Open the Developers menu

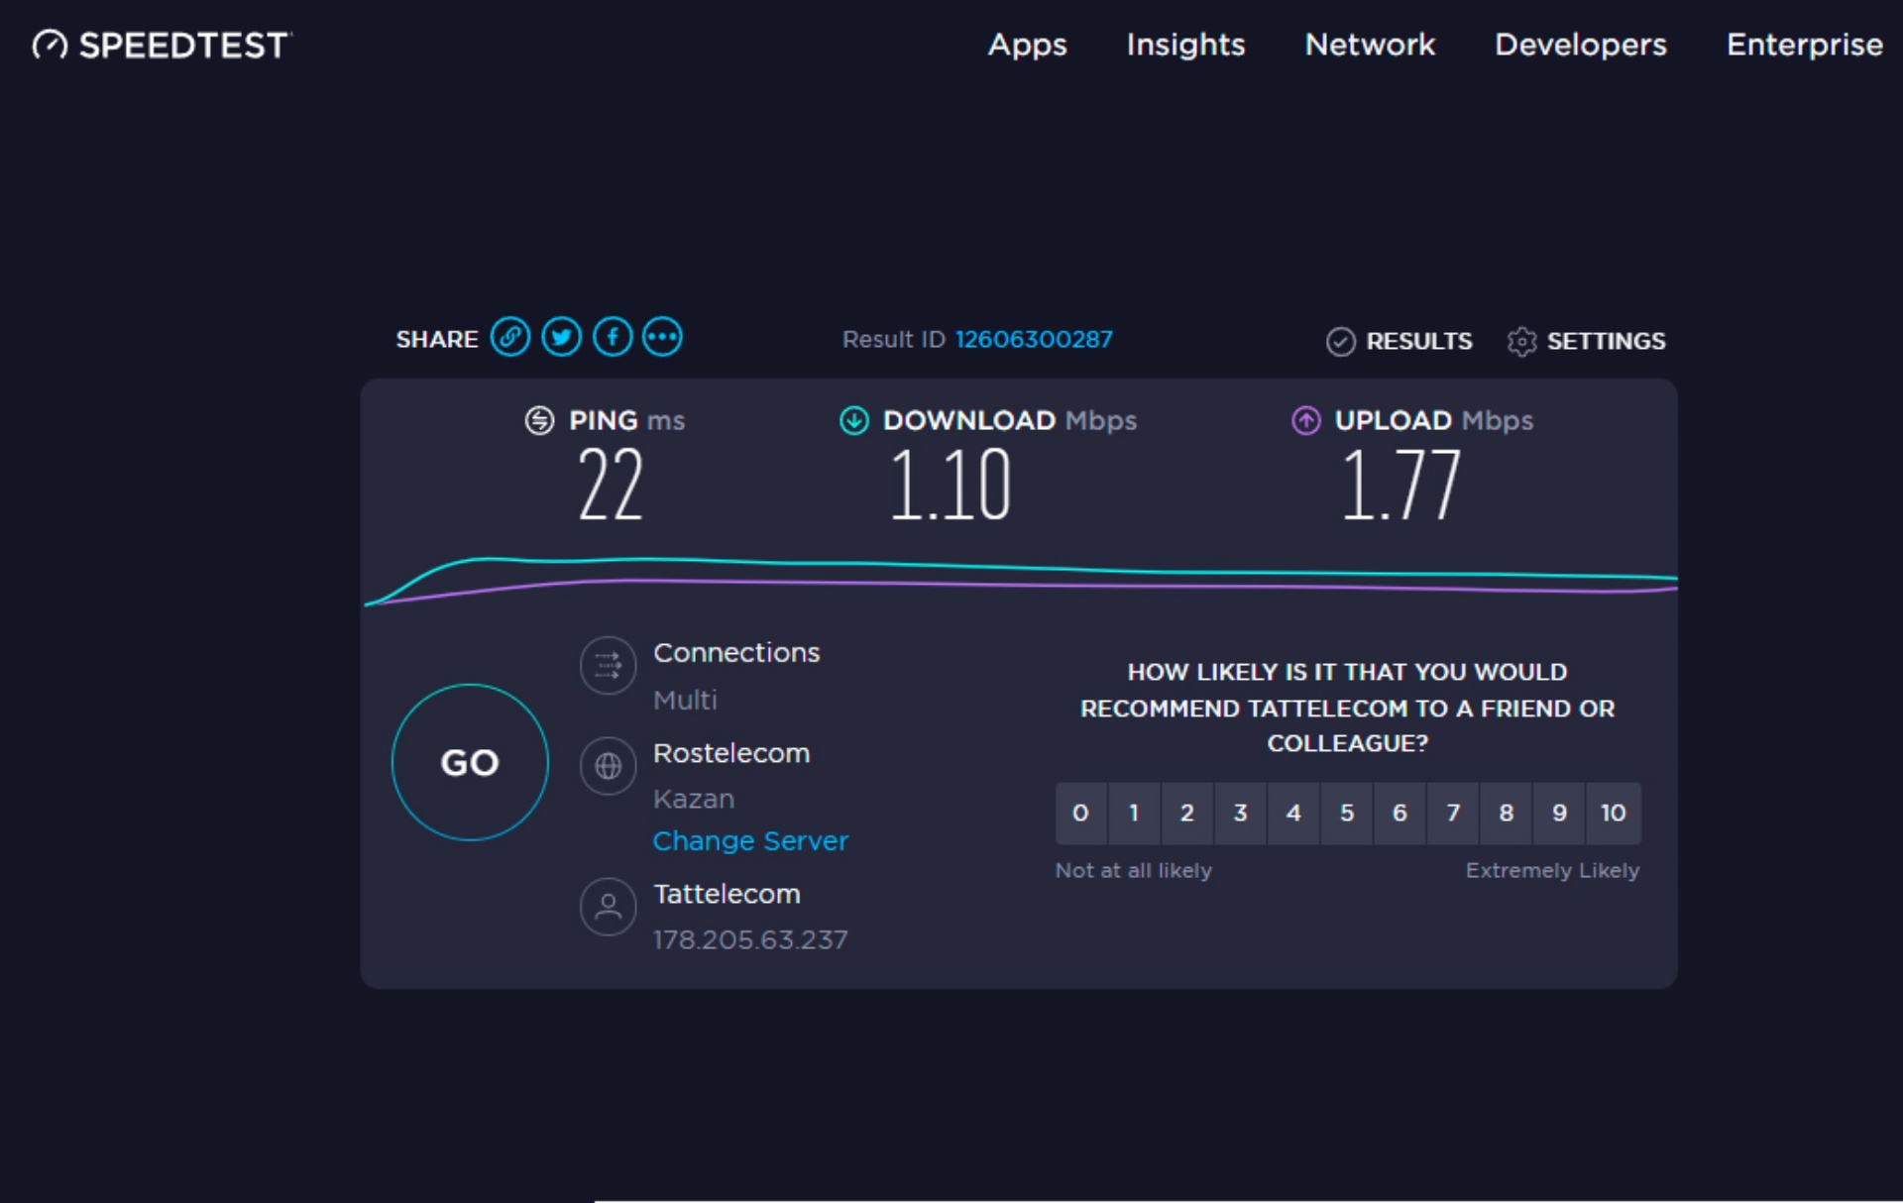[1581, 45]
